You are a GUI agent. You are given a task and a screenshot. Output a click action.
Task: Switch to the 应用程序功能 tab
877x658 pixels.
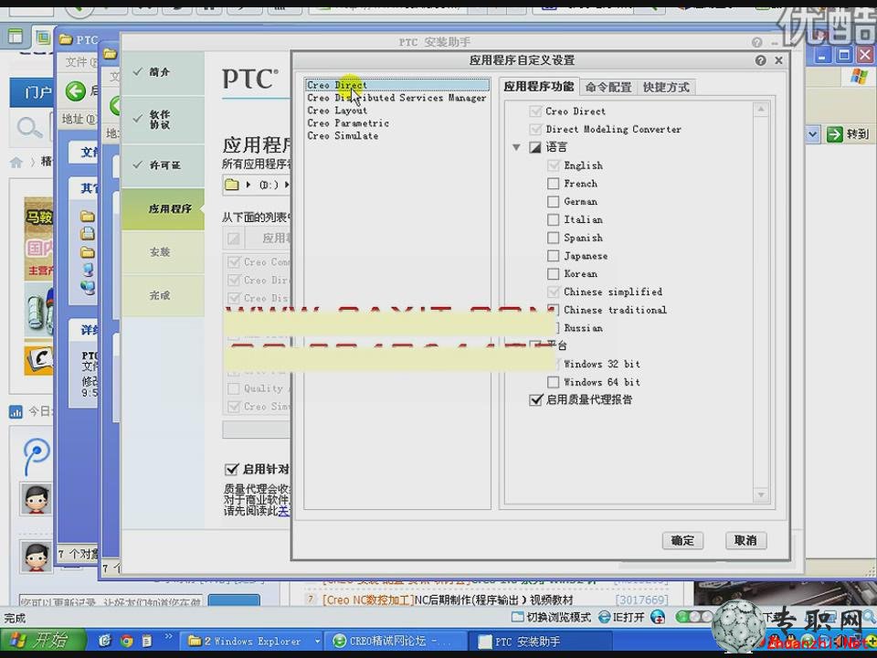tap(538, 86)
